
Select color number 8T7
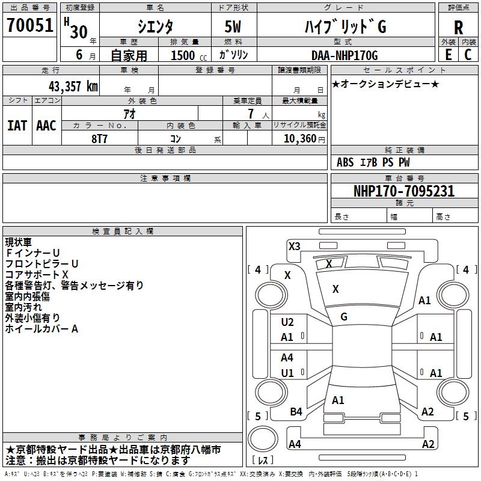click(x=99, y=139)
